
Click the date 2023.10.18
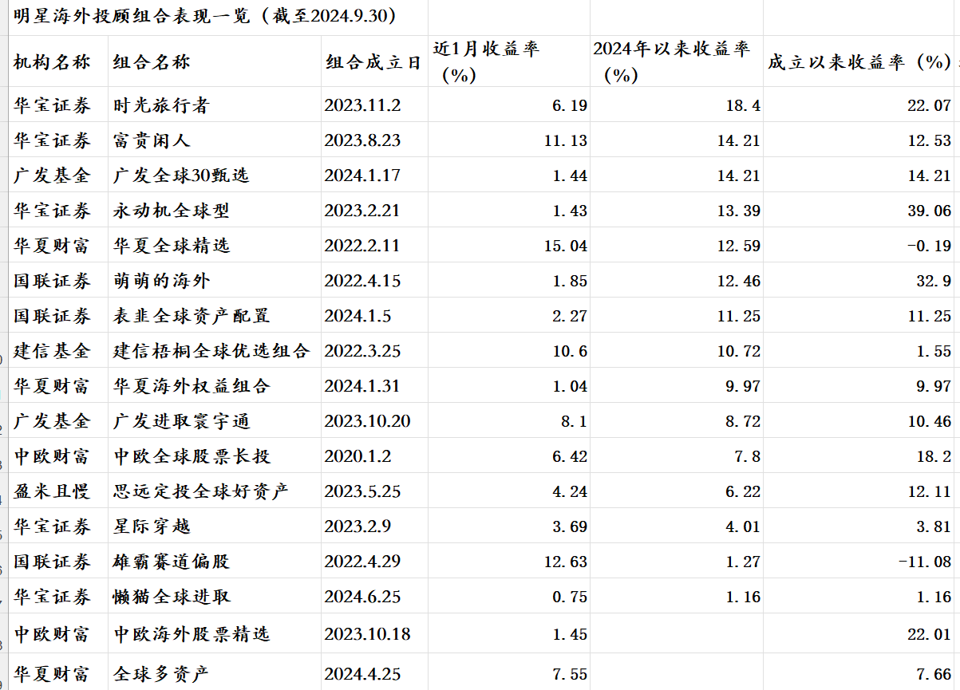tap(367, 634)
